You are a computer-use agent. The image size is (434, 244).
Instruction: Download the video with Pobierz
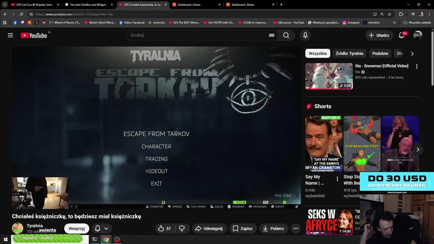[x=273, y=229]
